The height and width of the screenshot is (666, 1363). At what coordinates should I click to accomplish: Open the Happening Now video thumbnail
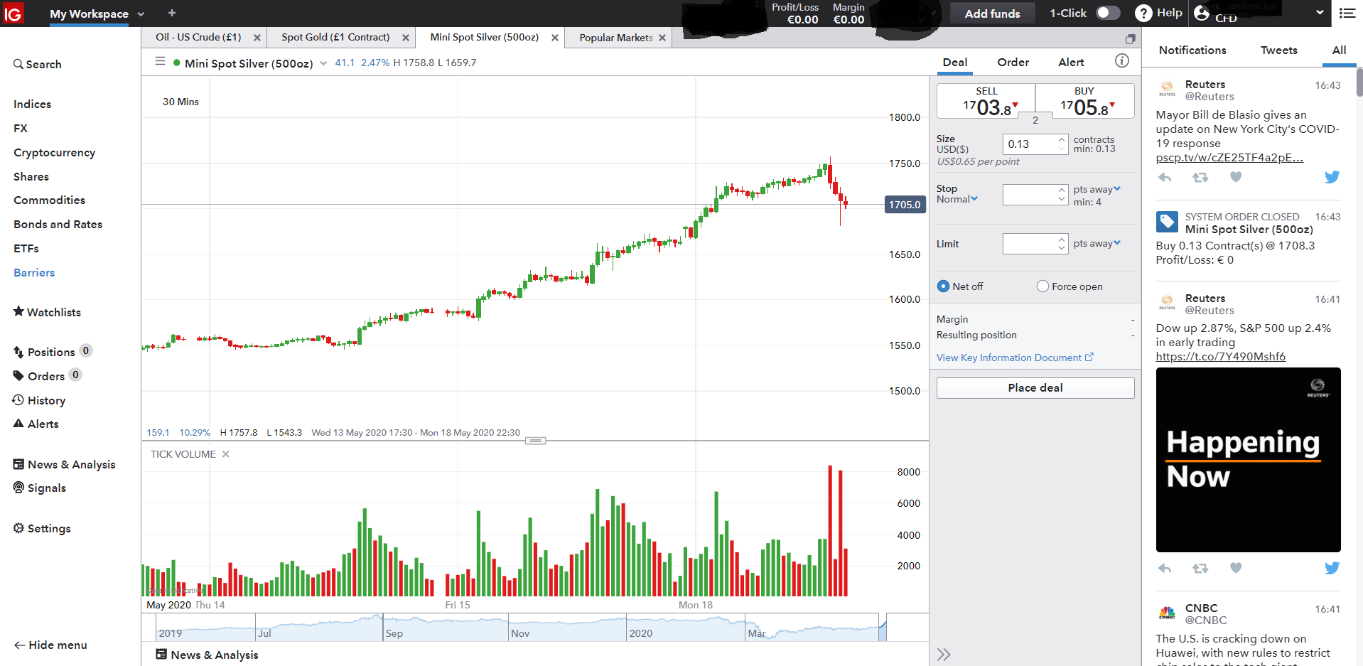click(1248, 459)
